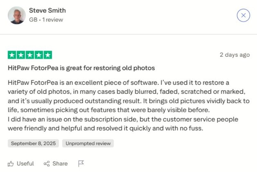
Task: Click the September 8, 2025 date chip
Action: click(33, 143)
